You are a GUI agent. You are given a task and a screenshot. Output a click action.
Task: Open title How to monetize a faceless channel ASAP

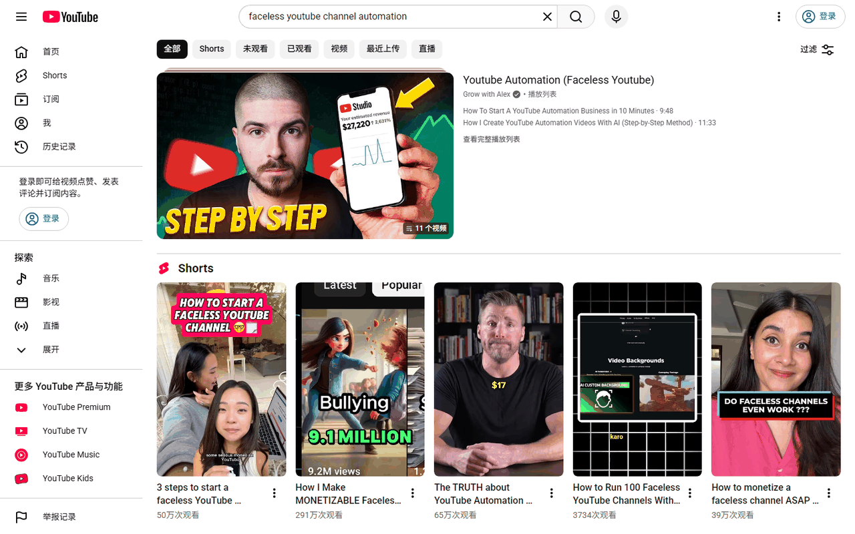(765, 494)
